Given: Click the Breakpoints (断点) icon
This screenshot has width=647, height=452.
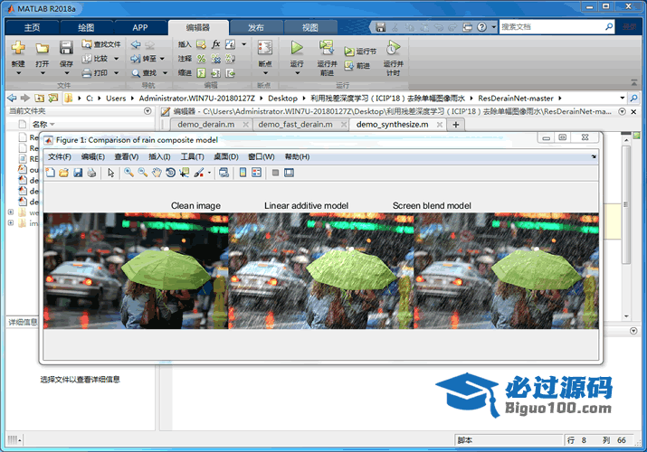Looking at the screenshot, I should (265, 47).
